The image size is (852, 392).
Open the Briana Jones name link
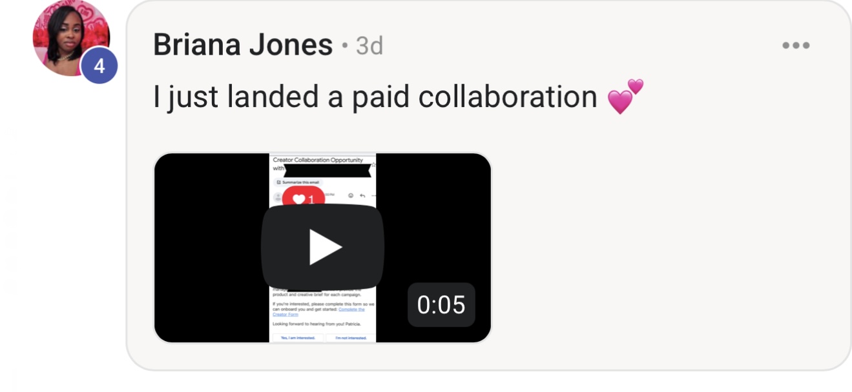pyautogui.click(x=243, y=45)
